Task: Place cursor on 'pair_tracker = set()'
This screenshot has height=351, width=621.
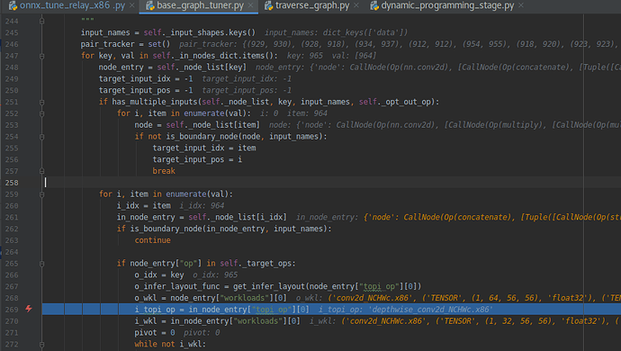Action: coord(125,44)
